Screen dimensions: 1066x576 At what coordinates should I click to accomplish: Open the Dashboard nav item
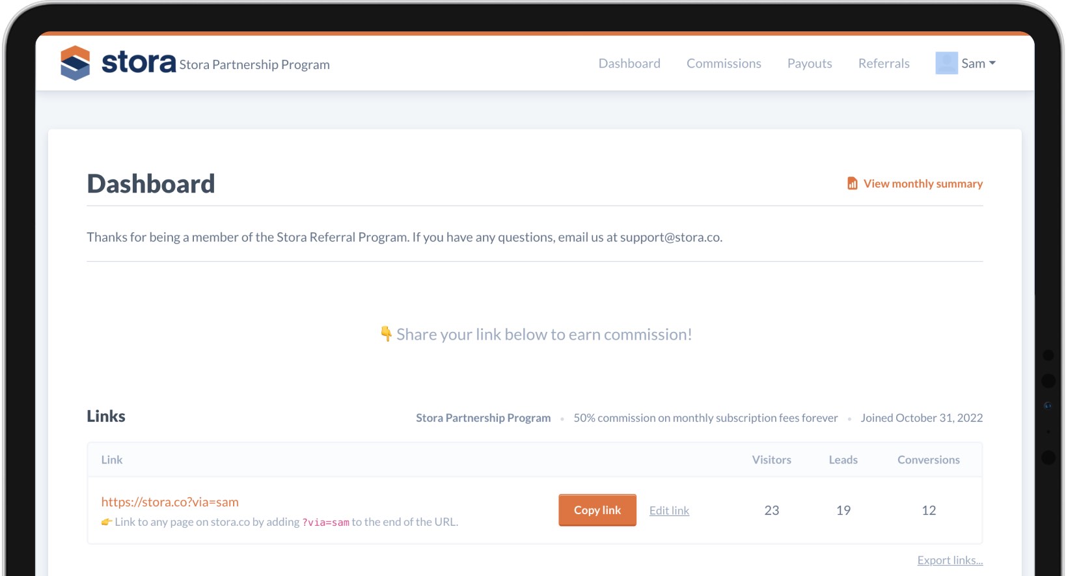tap(629, 63)
